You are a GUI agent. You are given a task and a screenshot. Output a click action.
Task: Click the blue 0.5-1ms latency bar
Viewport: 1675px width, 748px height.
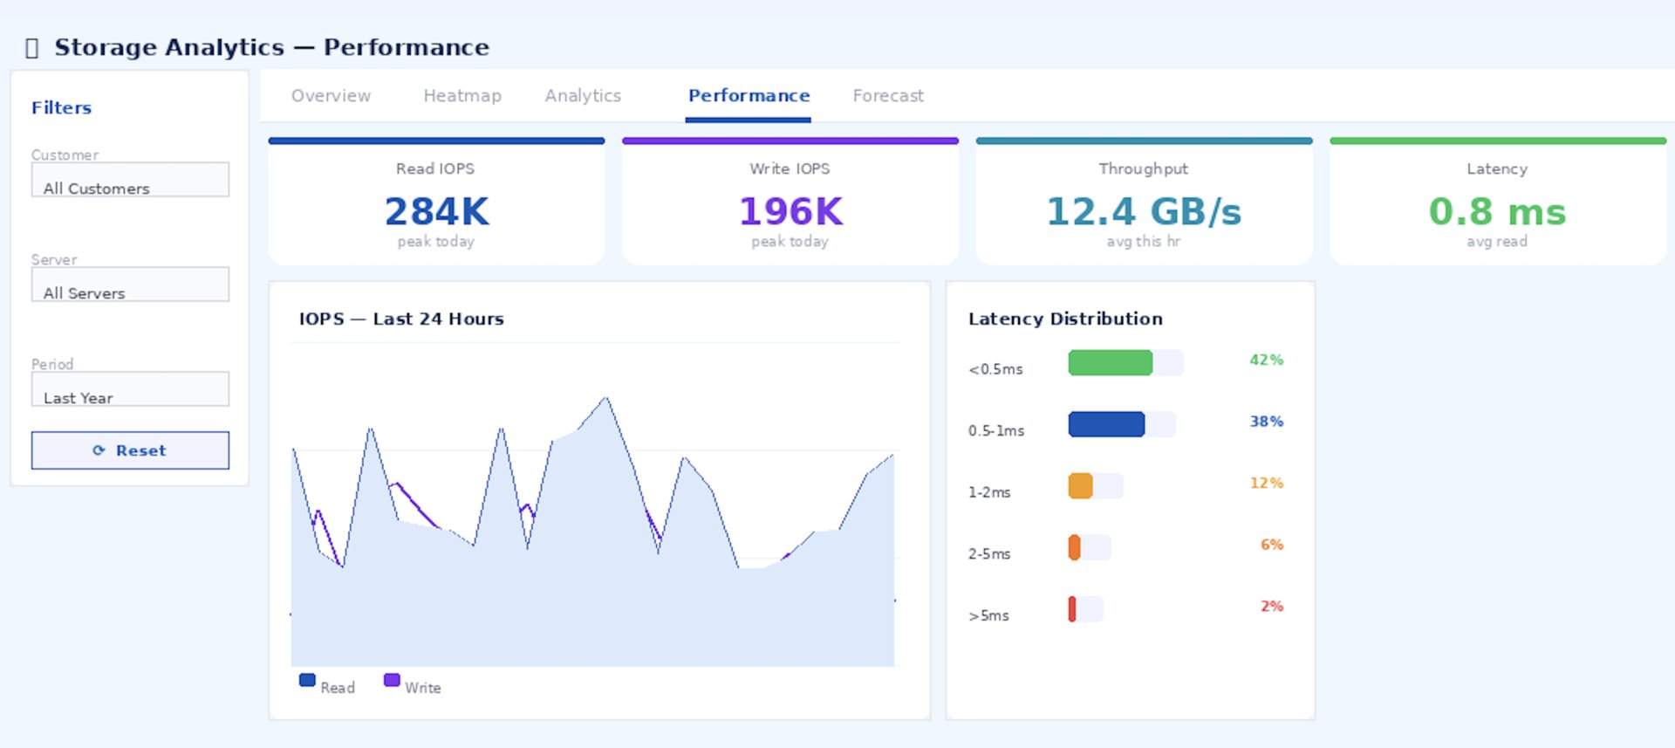coord(1106,424)
